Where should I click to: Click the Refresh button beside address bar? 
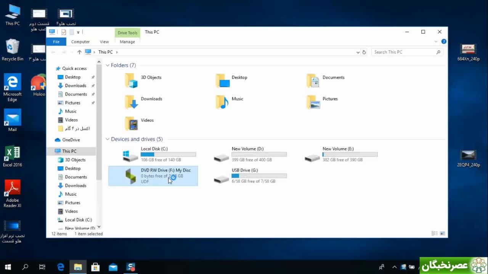point(364,52)
